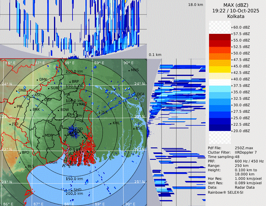Image resolution: width=266 pixels, height=206 pixels.
Task: Select the BSL station marker
Action: 134,129
